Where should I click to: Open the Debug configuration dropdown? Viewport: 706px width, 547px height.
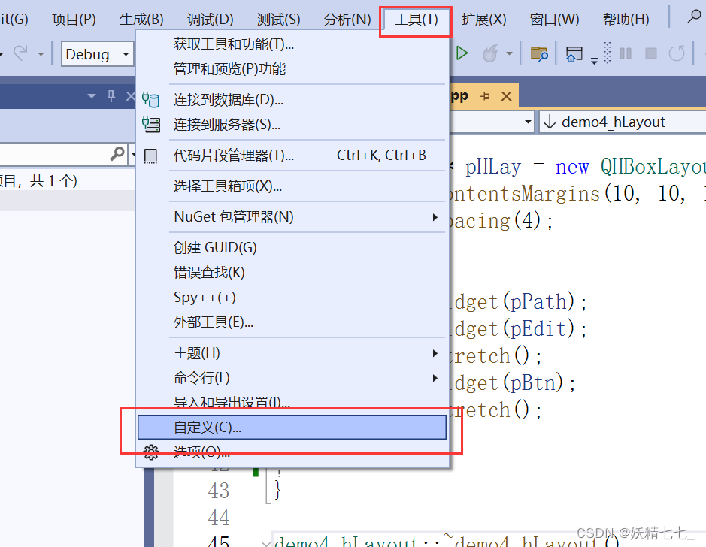pos(98,54)
